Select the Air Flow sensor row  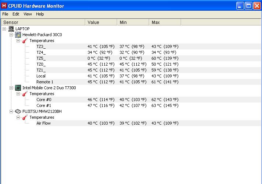click(x=148, y=123)
